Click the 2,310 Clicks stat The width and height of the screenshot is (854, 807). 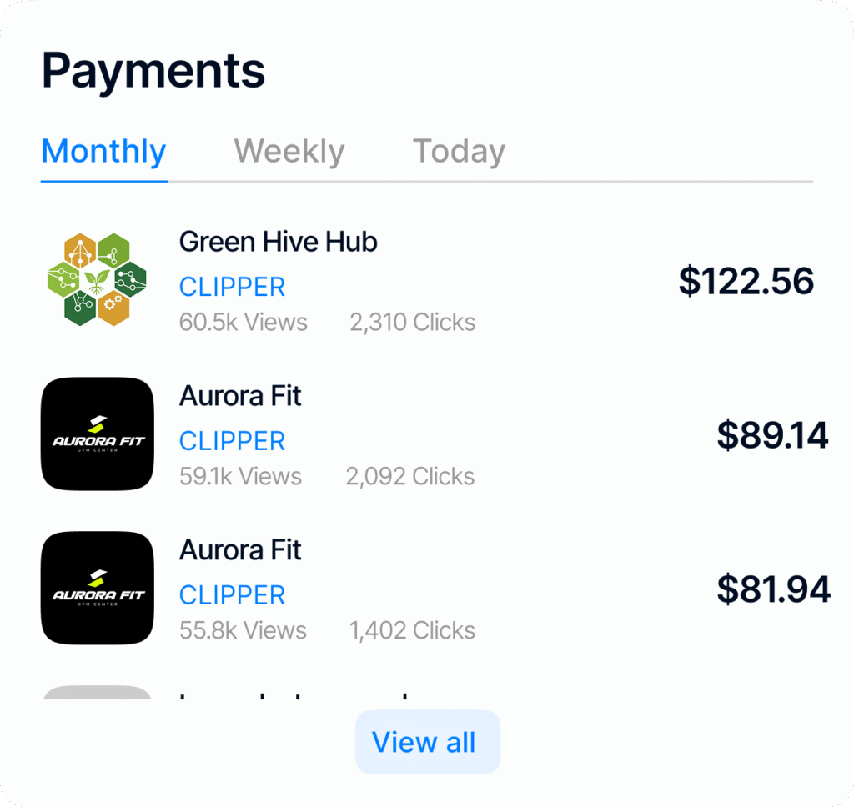412,323
